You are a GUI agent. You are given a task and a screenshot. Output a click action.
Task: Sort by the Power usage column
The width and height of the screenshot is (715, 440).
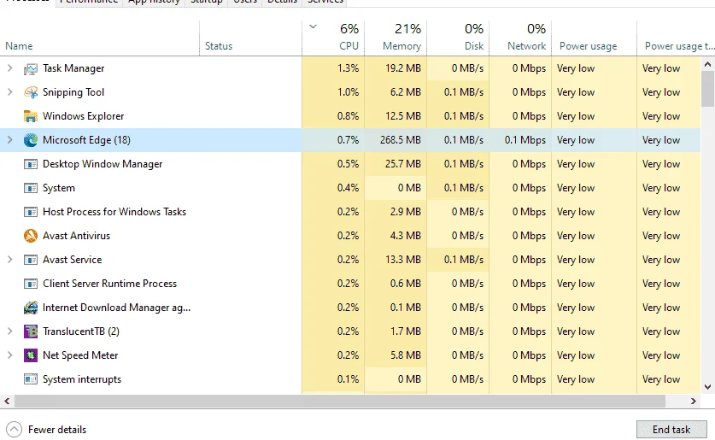click(x=595, y=38)
